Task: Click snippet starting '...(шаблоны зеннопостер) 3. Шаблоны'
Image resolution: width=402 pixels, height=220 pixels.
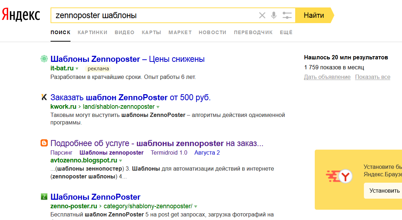Action: [x=162, y=173]
